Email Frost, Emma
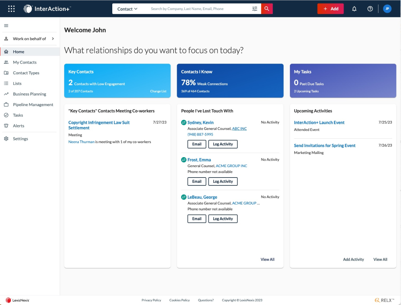The height and width of the screenshot is (305, 401). coord(196,182)
